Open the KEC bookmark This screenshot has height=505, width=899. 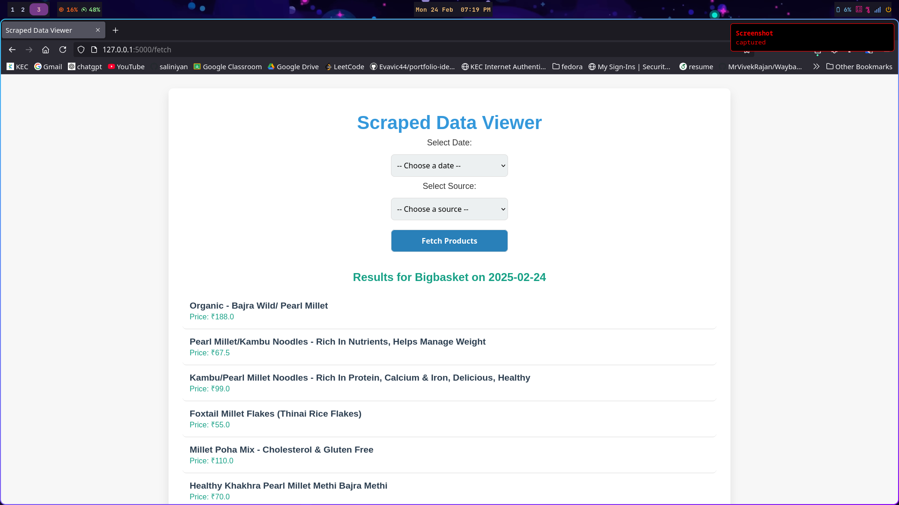17,67
